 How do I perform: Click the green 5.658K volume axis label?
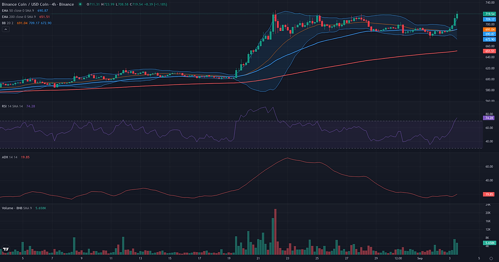pyautogui.click(x=489, y=243)
